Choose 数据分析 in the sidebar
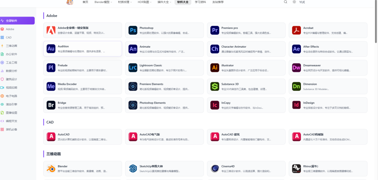 [17, 71]
